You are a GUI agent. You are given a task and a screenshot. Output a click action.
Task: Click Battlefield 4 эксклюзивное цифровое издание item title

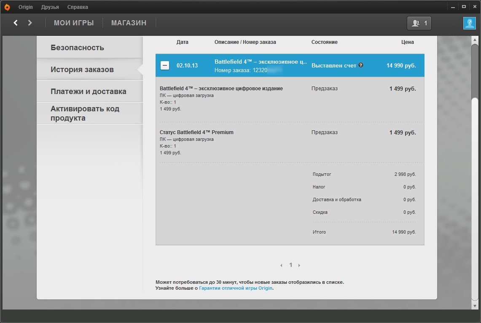click(221, 89)
